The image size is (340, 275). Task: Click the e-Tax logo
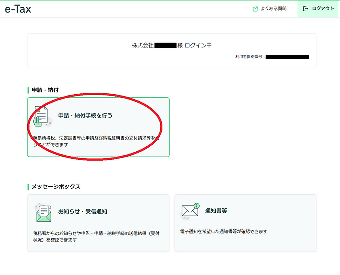[x=18, y=9]
